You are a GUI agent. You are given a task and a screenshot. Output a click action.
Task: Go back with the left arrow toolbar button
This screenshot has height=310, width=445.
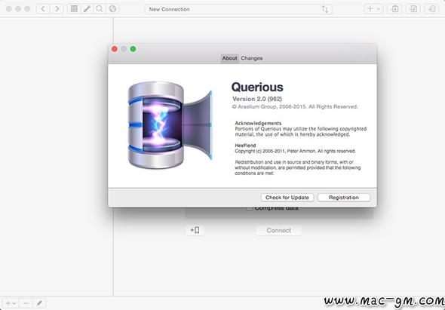43,9
